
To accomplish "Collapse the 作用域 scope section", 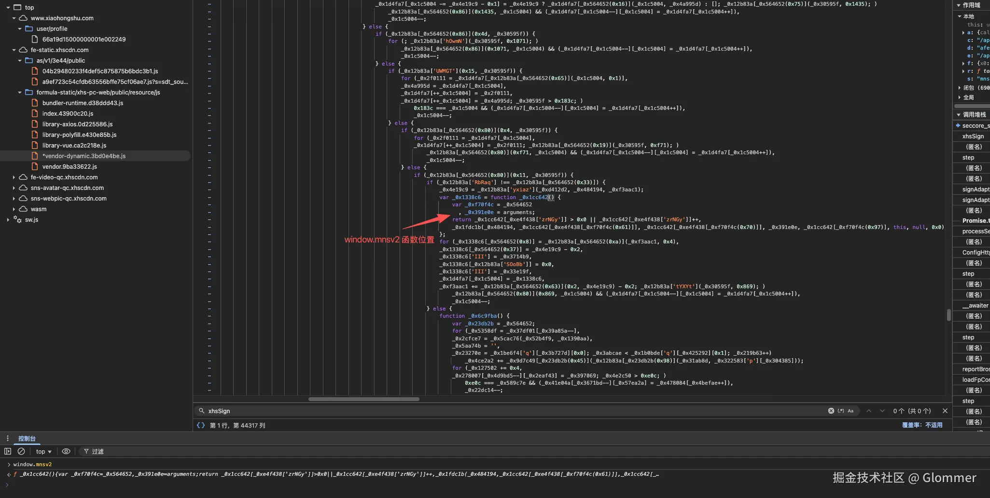I will 959,5.
